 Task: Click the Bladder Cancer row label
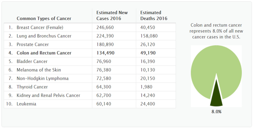coord(32,61)
